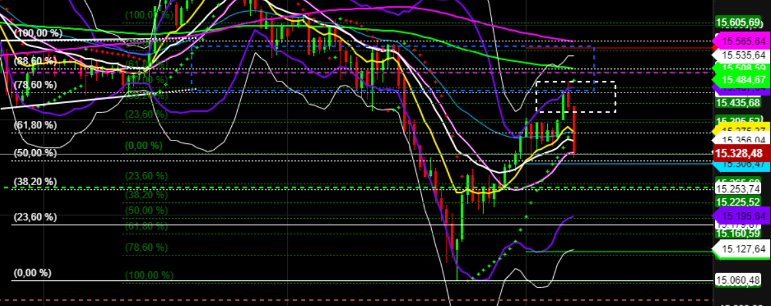Select the green (23,60 %) label above green (0,00 %)
This screenshot has width=771, height=306.
146,114
